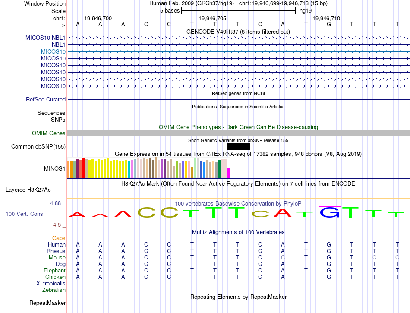Click the G base in Mouse alignment row
Screen dimensions: 410x313
329,258
